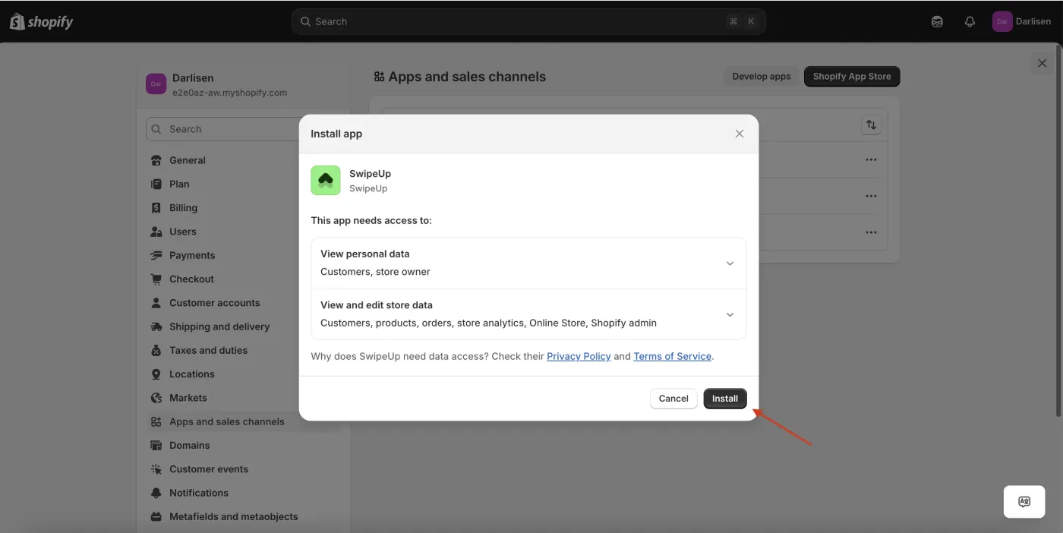Expand the View personal data permissions
Viewport: 1063px width, 533px height.
pyautogui.click(x=730, y=263)
